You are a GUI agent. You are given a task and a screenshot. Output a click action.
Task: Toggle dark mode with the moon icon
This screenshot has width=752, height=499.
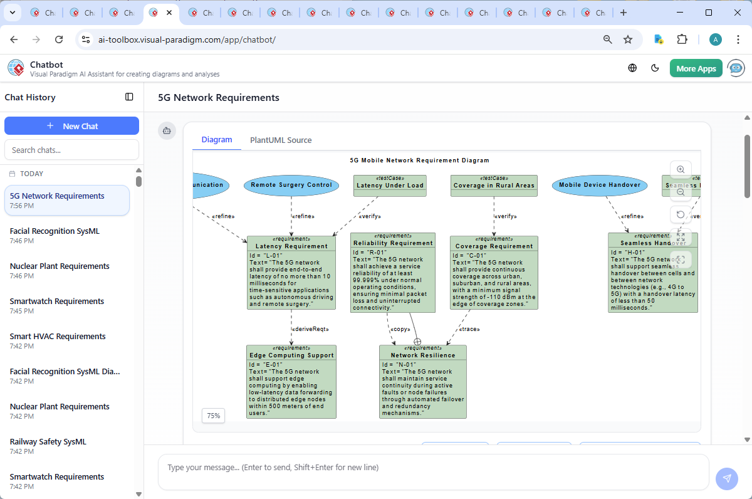click(x=655, y=68)
